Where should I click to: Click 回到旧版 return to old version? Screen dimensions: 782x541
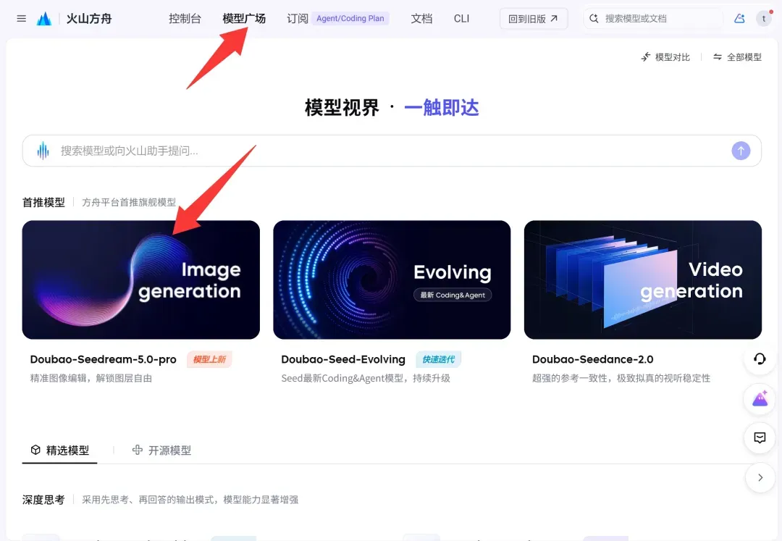pos(534,19)
